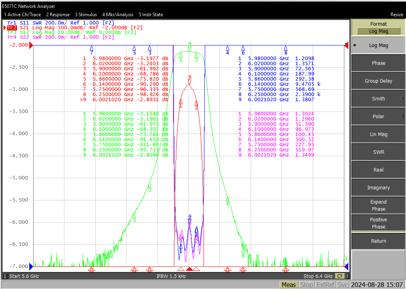This screenshot has height=289, width=406.
Task: Click blue marker 7 triangle at top
Action: [x=91, y=48]
